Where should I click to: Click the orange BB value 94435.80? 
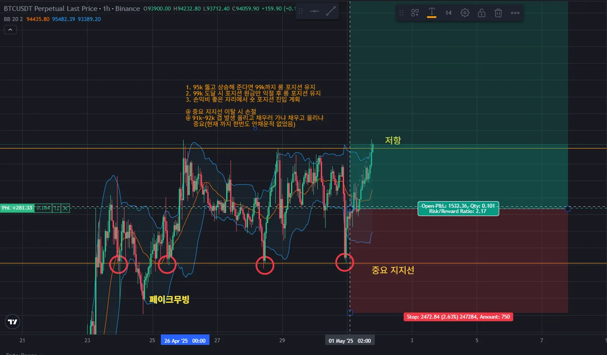click(38, 19)
